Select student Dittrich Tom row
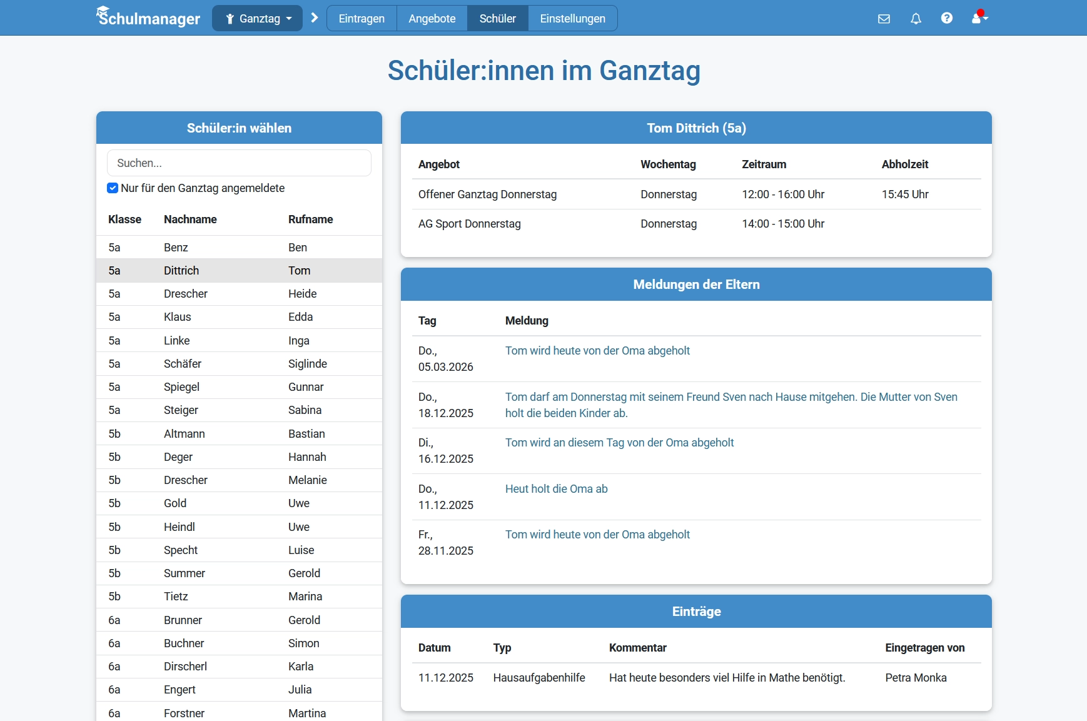 [x=239, y=271]
